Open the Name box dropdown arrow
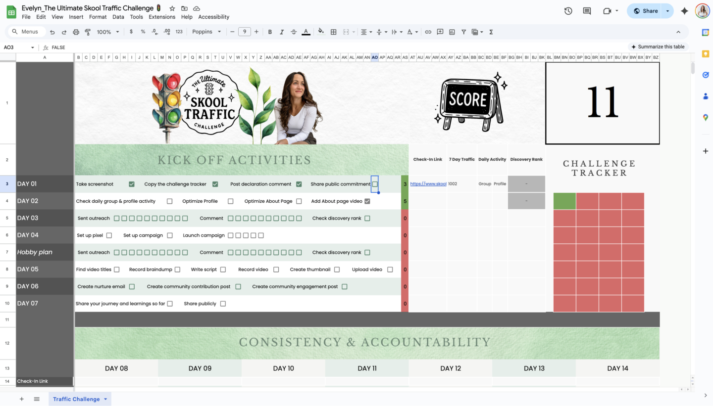 pos(33,47)
